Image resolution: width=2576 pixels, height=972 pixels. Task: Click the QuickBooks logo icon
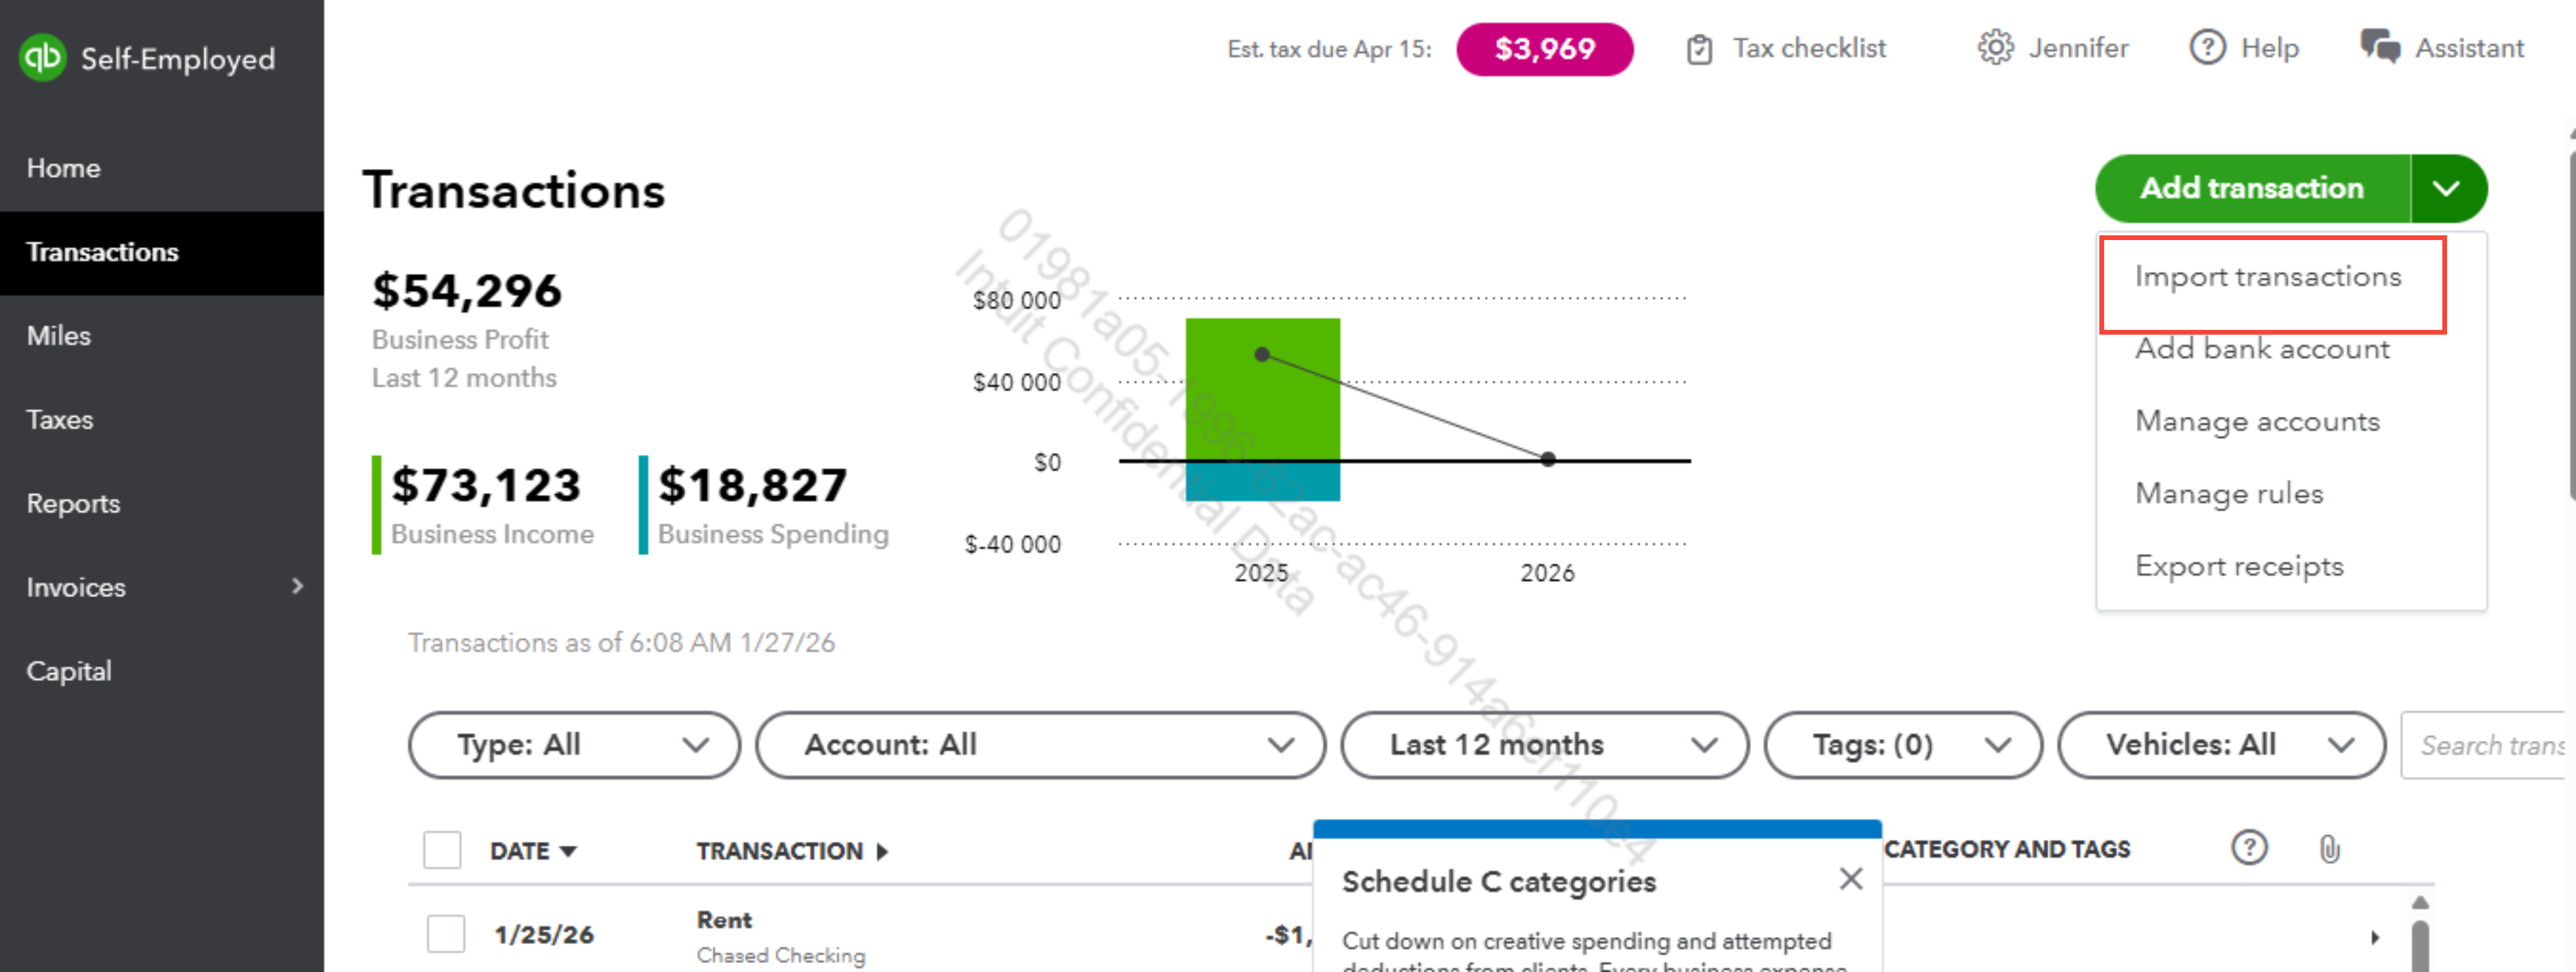click(43, 58)
